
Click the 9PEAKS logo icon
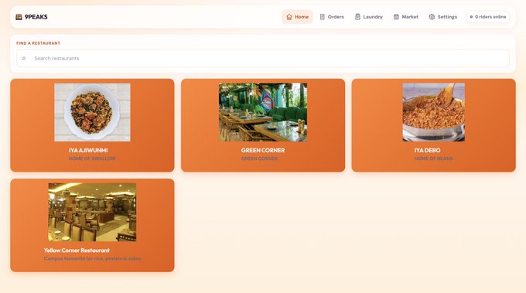point(19,17)
